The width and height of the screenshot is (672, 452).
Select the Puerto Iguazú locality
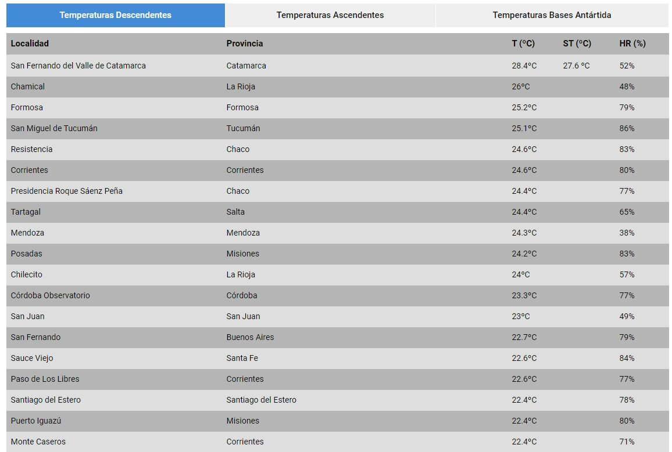coord(35,421)
